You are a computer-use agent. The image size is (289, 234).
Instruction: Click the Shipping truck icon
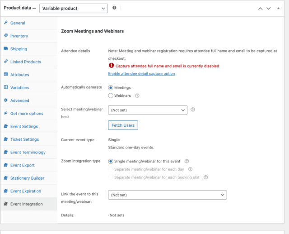(x=5, y=48)
